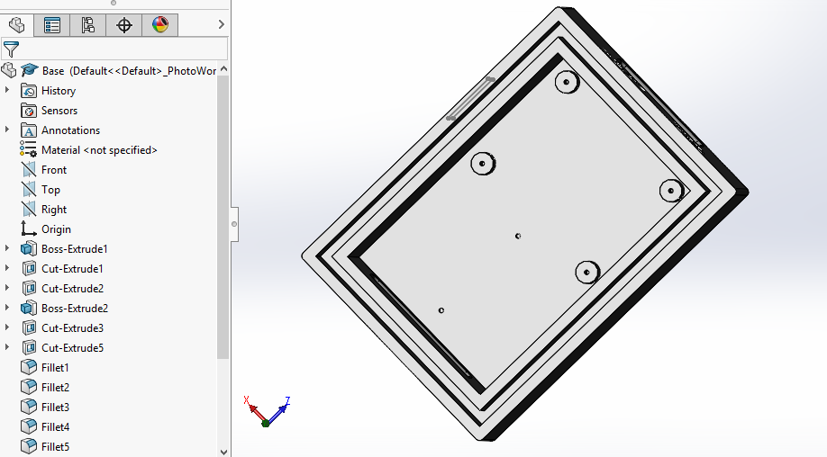827x457 pixels.
Task: Click the feature tree scrollbar thumb
Action: tap(223, 217)
